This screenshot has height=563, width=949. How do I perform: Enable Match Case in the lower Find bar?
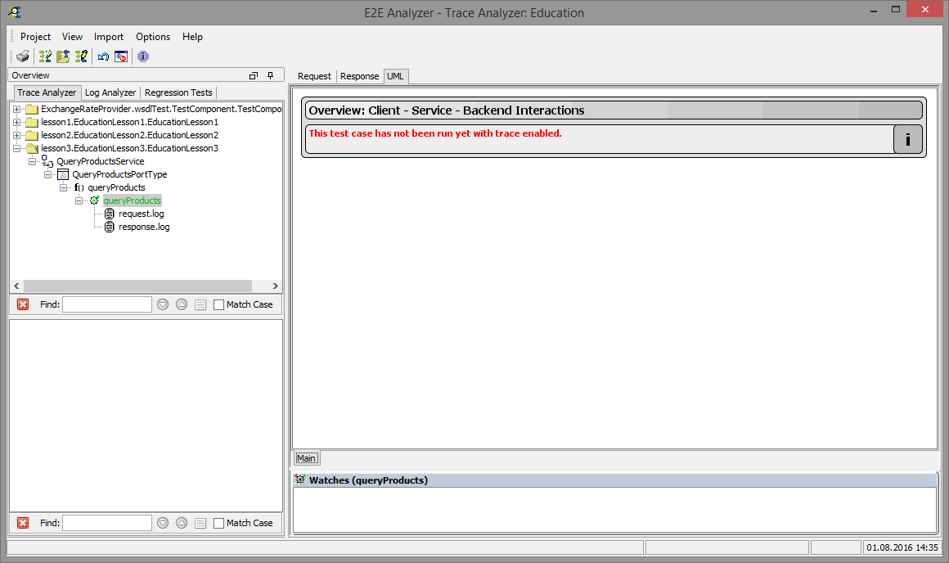point(217,522)
